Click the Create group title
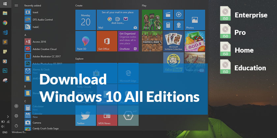Viewport: 277px width, 138px height. pyautogui.click(x=79, y=6)
